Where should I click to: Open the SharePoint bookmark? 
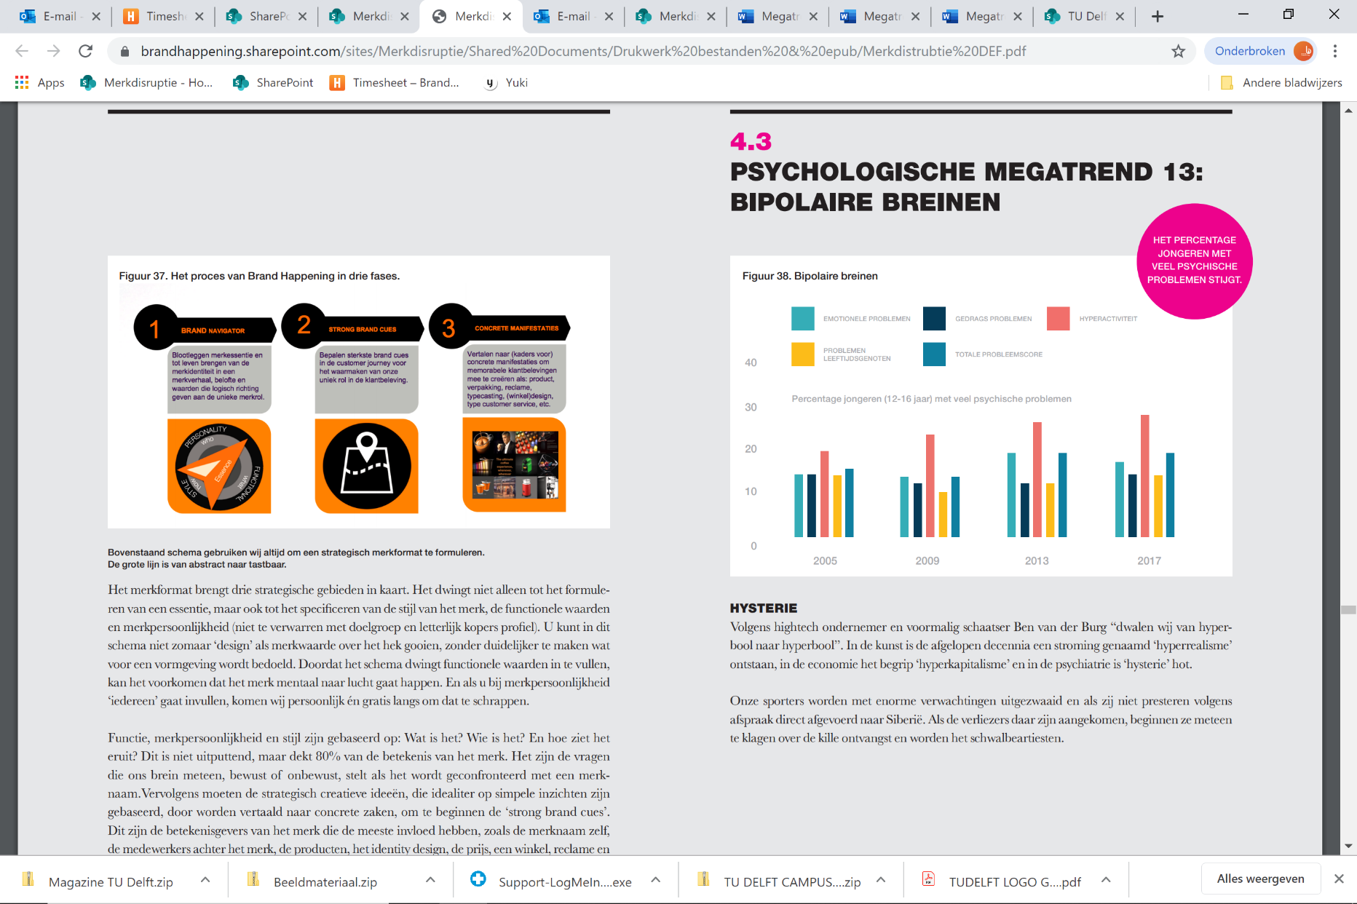coord(273,83)
